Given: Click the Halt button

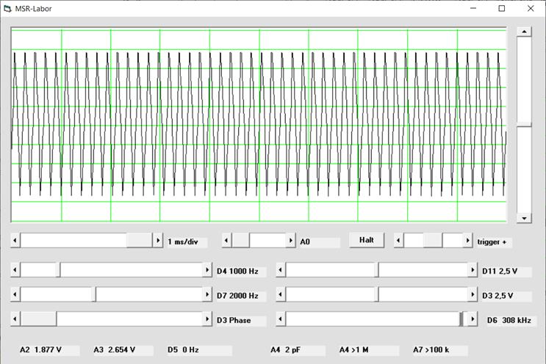Looking at the screenshot, I should point(366,241).
